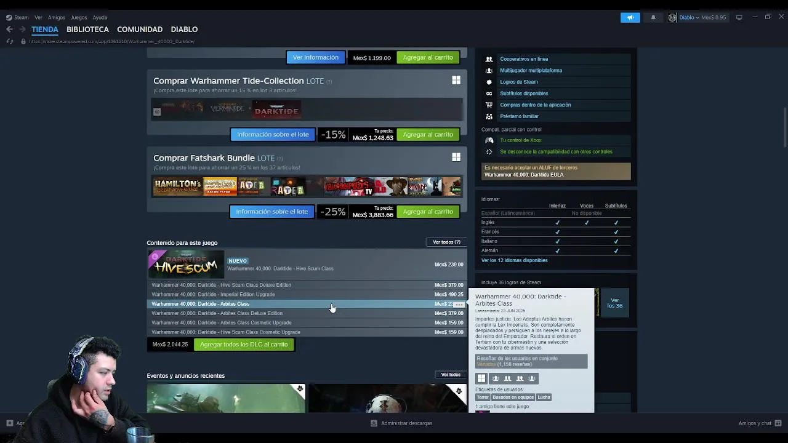
Task: Select Arbites Class Deluxe Edition DLC row
Action: (307, 313)
